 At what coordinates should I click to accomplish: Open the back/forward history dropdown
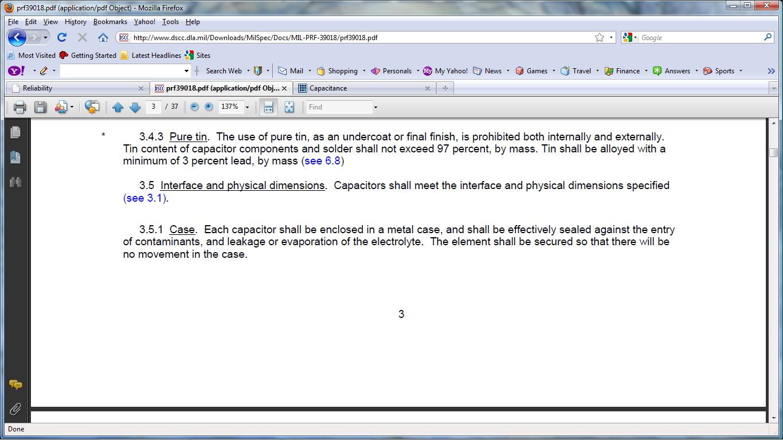point(46,38)
